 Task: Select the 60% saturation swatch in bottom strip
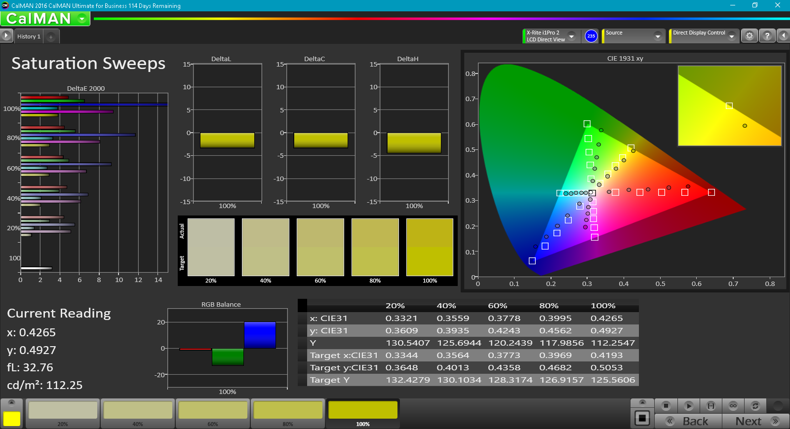pos(213,413)
